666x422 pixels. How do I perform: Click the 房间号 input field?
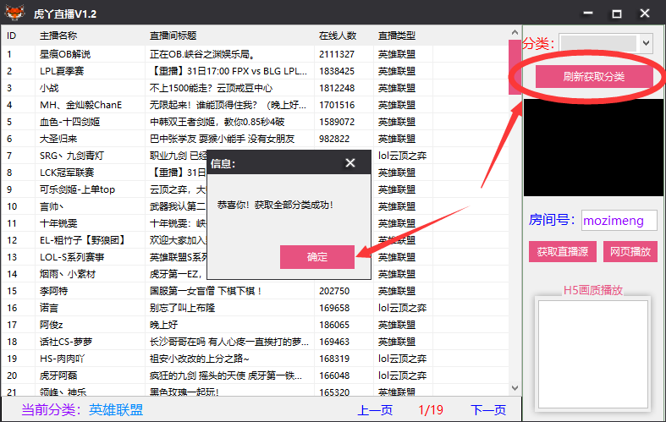[619, 221]
